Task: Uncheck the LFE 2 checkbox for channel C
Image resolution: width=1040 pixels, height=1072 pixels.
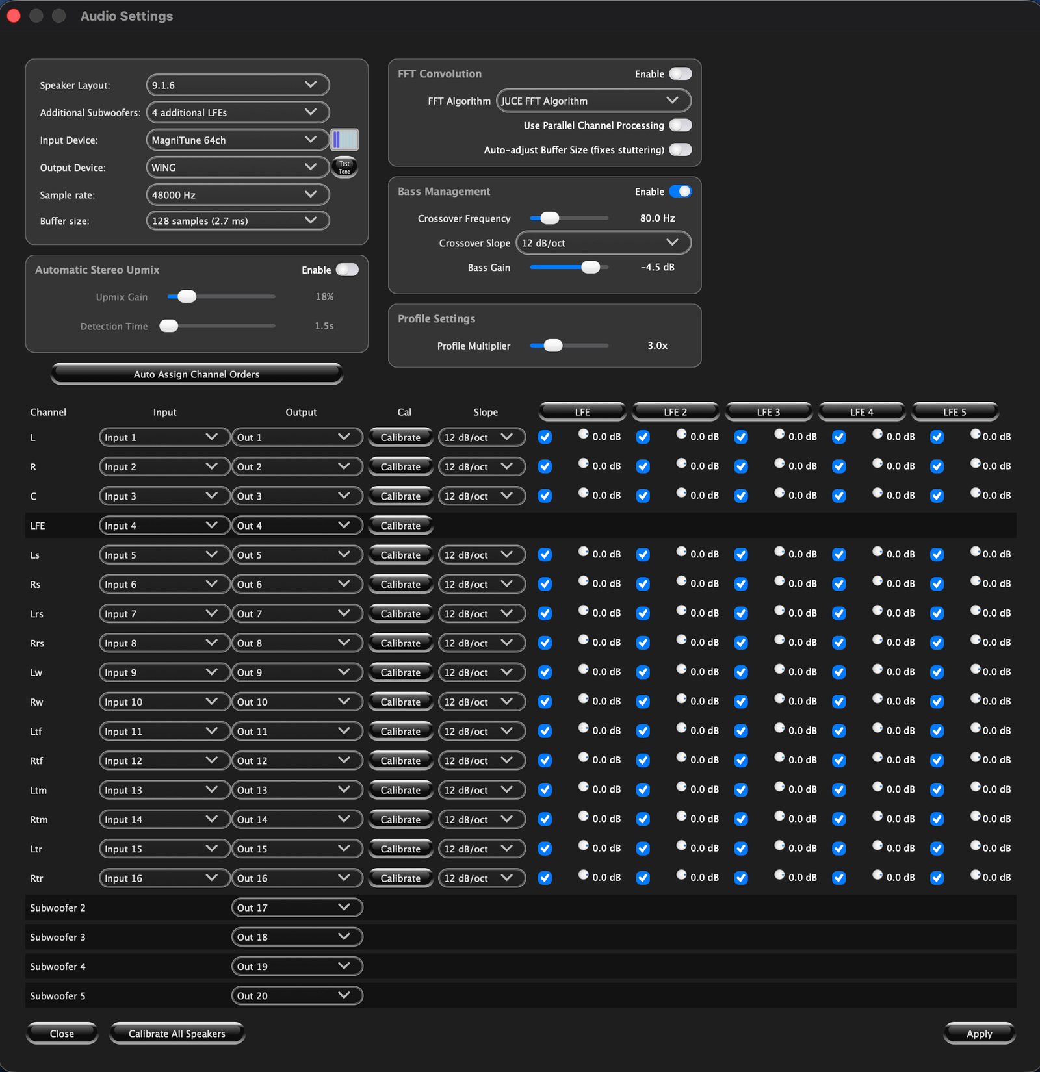Action: [643, 496]
